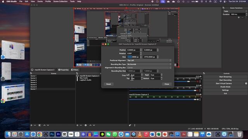Viewport: 248px width, 139px height.
Task: Step the Crop Bottom value
Action: (x=162, y=78)
